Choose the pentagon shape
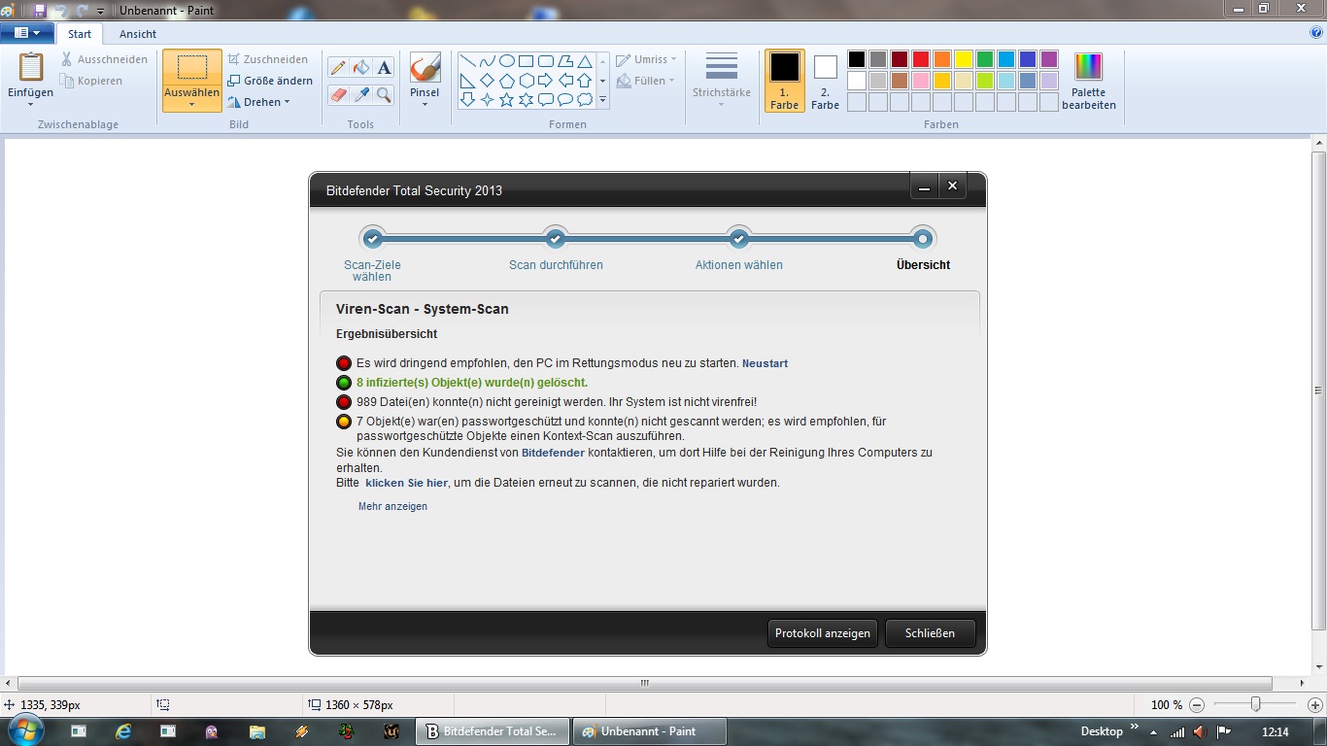Image resolution: width=1327 pixels, height=746 pixels. tap(506, 81)
